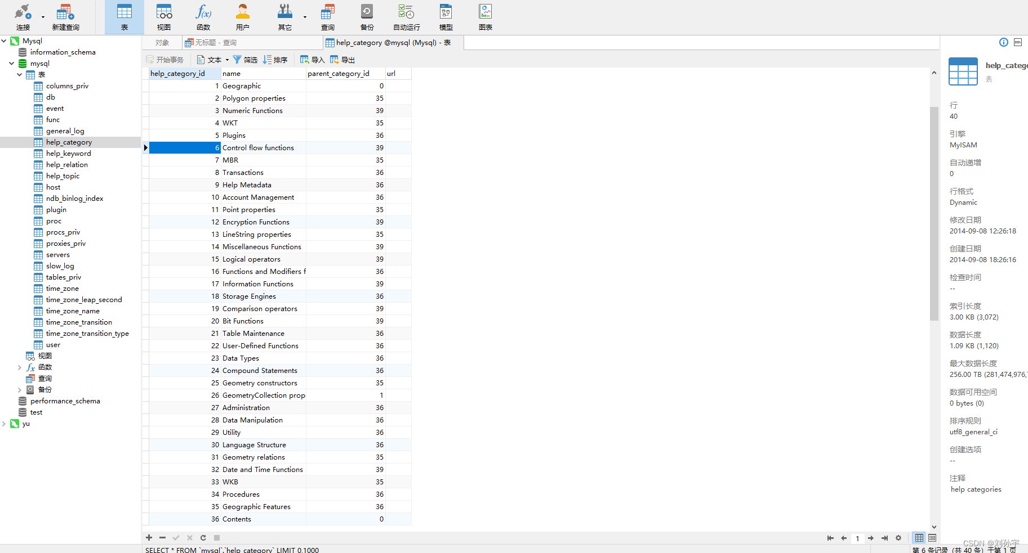Open the Connection button dropdown arrow
The width and height of the screenshot is (1028, 553).
tap(43, 17)
